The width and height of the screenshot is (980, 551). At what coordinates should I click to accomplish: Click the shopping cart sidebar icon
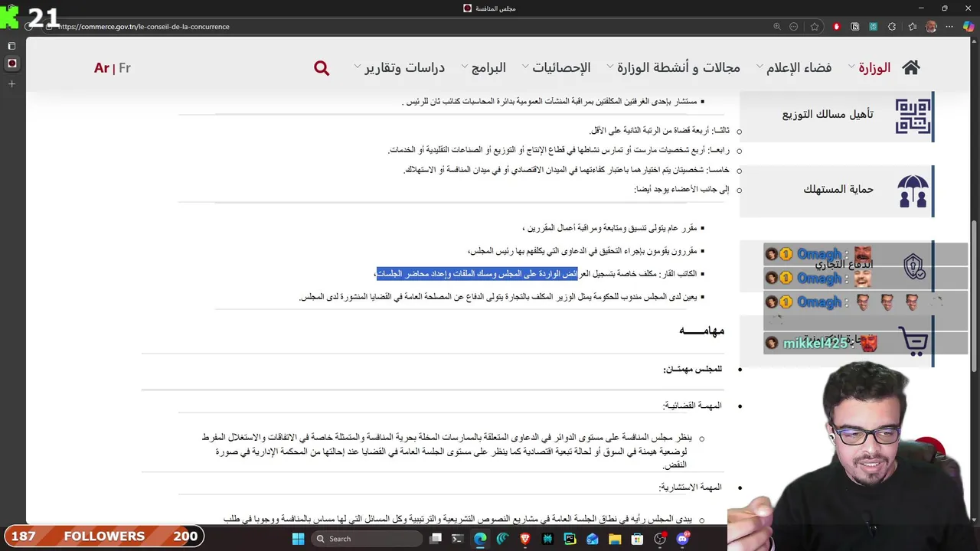pos(913,341)
